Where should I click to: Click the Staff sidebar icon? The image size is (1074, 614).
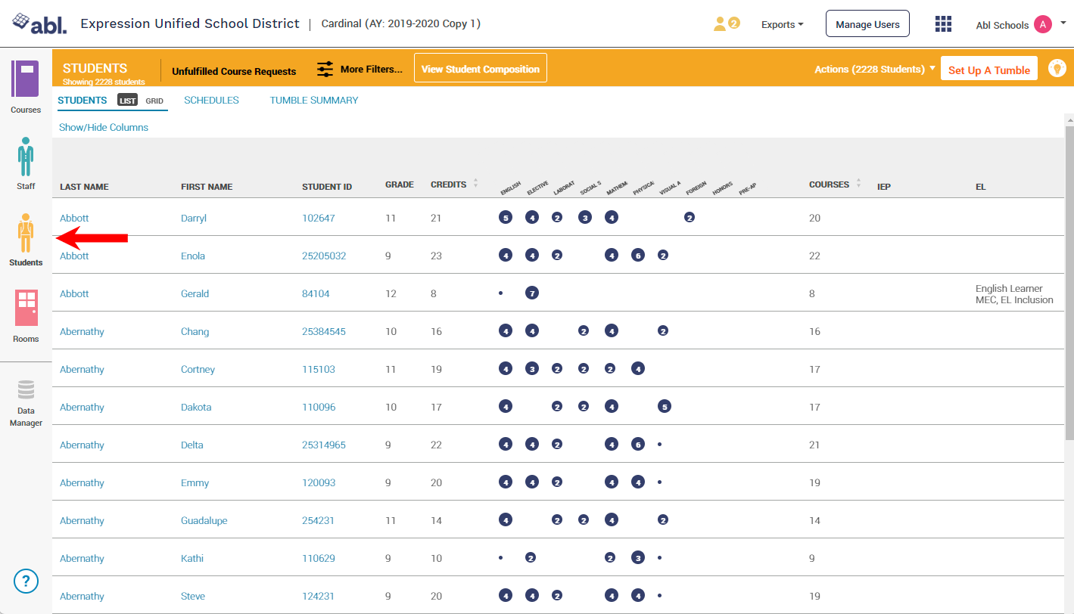point(26,157)
